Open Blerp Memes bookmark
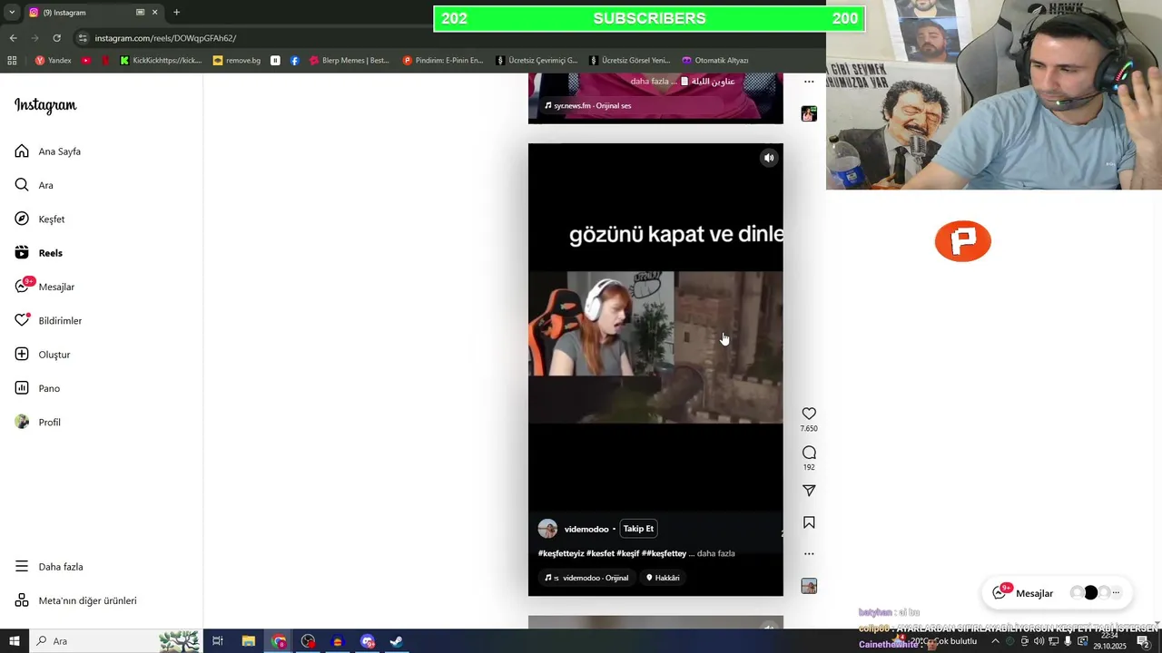 point(350,61)
